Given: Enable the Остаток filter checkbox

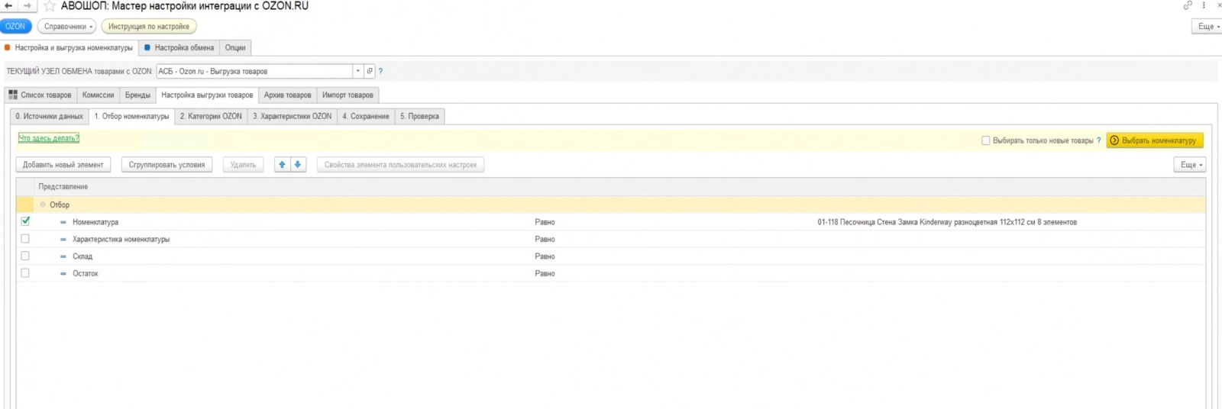Looking at the screenshot, I should pyautogui.click(x=25, y=272).
